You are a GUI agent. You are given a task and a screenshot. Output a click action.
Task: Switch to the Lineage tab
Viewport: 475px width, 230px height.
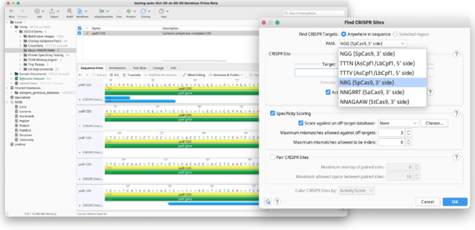coord(158,68)
